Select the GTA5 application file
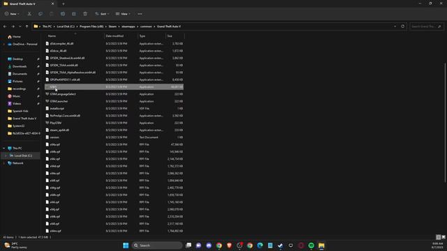This screenshot has width=447, height=251. tap(114, 86)
